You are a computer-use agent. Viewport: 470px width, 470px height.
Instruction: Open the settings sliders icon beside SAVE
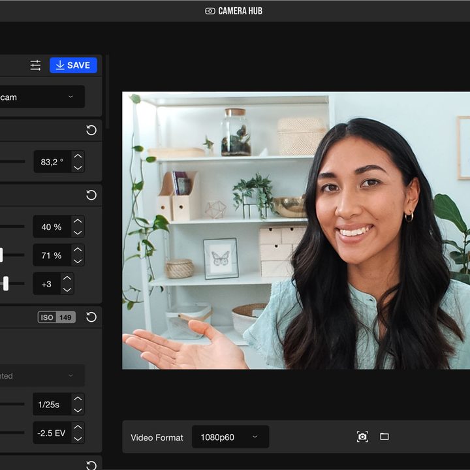pos(35,65)
